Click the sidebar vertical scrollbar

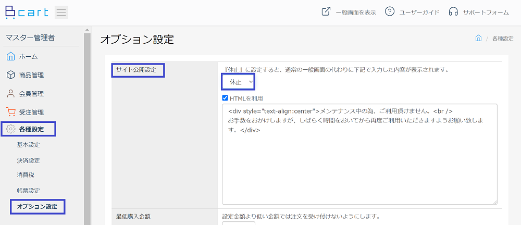(x=87, y=129)
